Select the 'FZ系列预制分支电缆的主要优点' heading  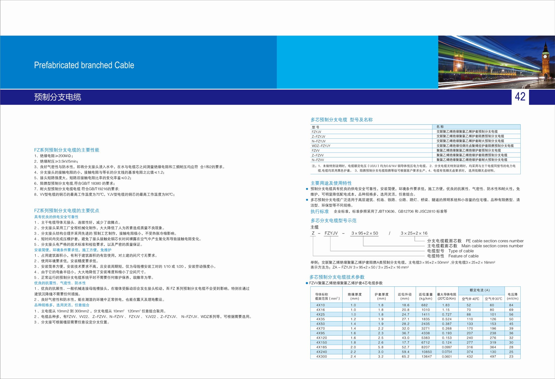[x=67, y=211]
